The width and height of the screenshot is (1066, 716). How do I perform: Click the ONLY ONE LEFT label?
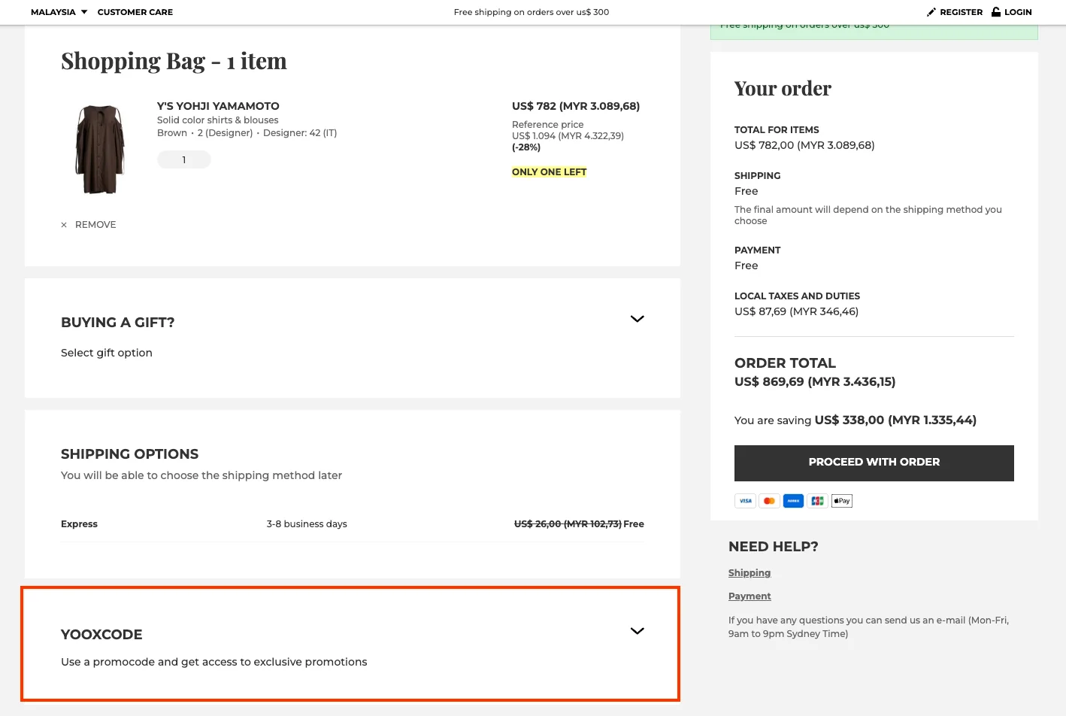549,172
